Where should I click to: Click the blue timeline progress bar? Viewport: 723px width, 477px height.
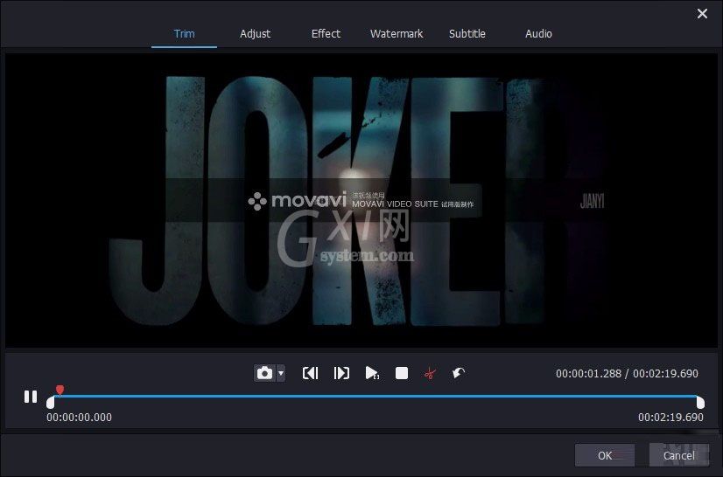(x=376, y=396)
